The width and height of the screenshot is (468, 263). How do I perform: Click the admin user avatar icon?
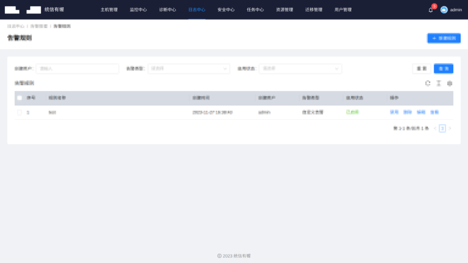444,10
